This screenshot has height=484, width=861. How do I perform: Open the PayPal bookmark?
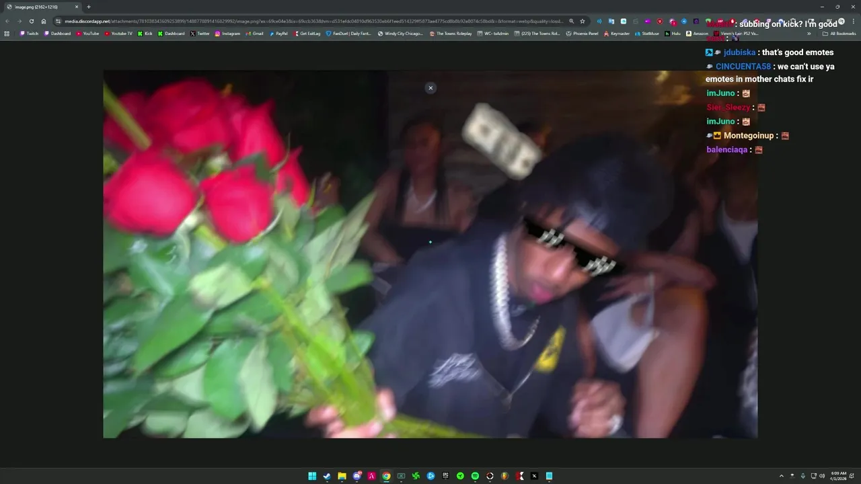pyautogui.click(x=278, y=33)
